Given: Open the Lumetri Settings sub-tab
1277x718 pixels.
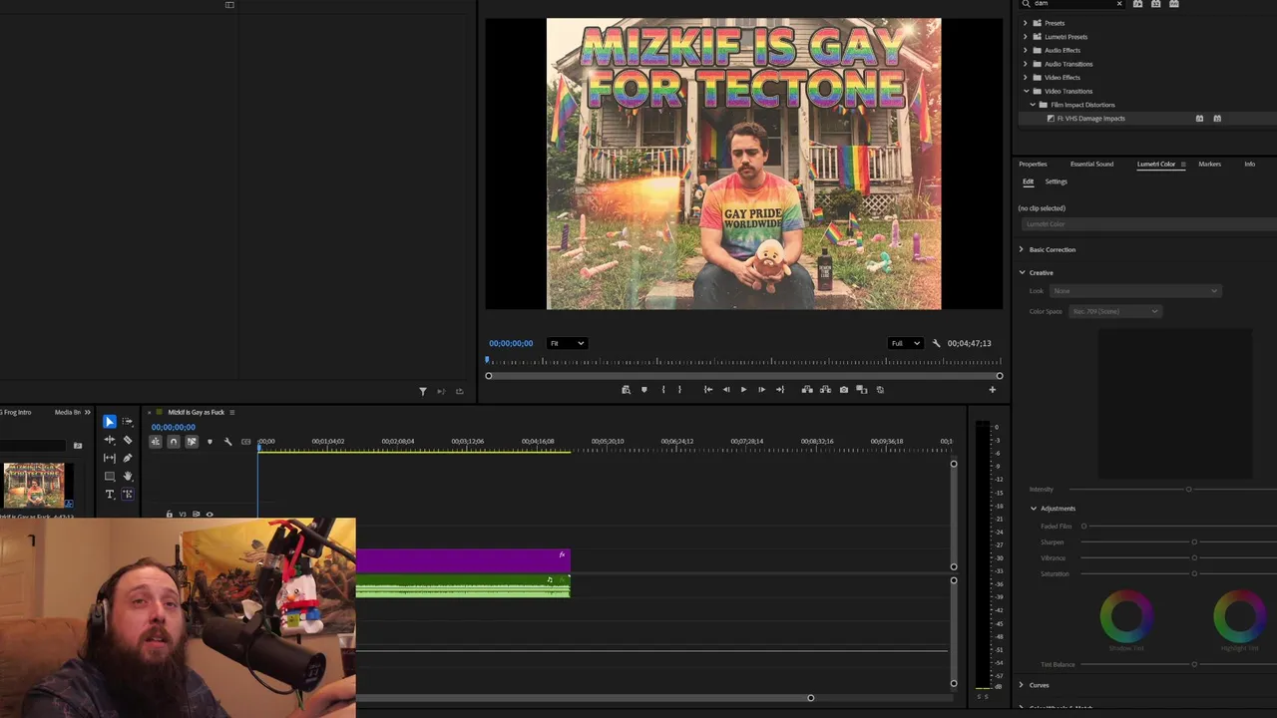Looking at the screenshot, I should (1056, 181).
